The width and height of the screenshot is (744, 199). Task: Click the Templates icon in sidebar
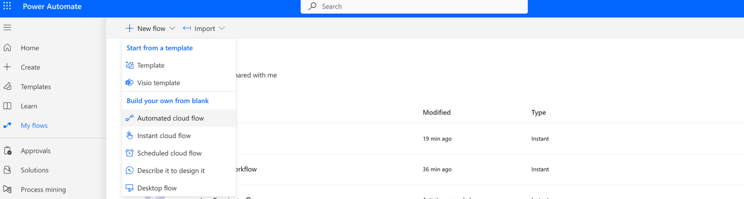pyautogui.click(x=7, y=86)
